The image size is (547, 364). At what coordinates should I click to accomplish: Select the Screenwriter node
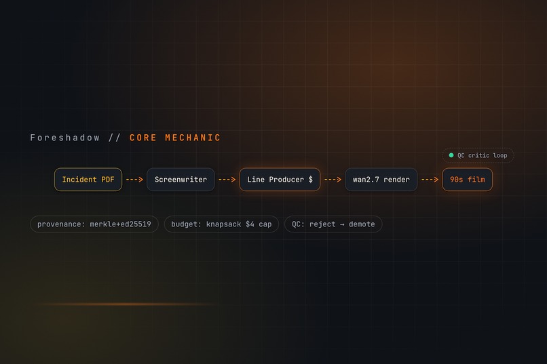[x=181, y=180]
